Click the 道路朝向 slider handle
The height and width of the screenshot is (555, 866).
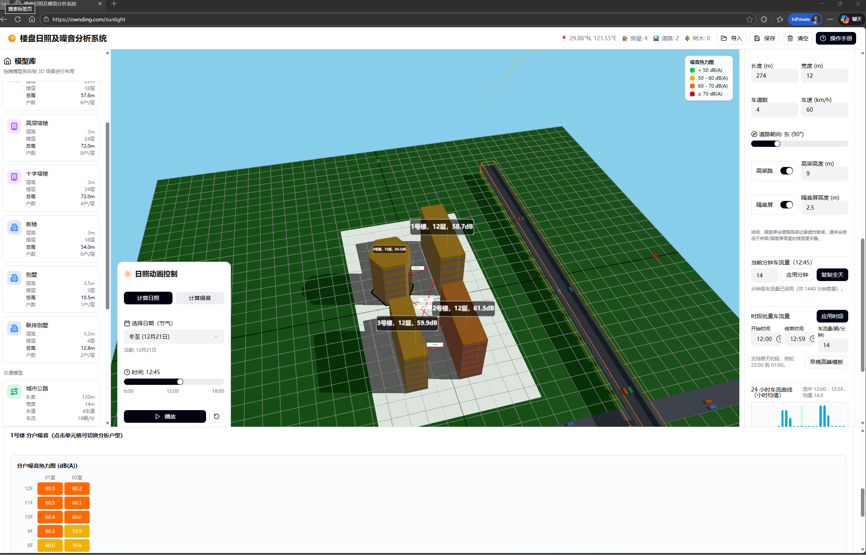coord(777,144)
